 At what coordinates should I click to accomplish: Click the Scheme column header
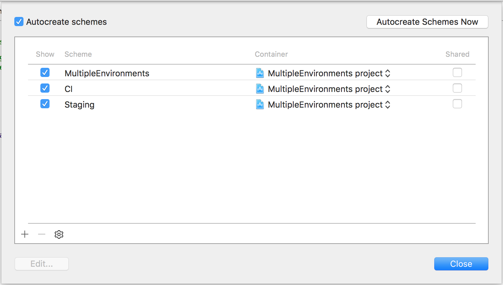point(78,54)
